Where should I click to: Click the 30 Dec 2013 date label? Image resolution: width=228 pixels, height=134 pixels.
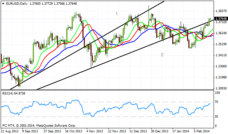[x=160, y=131]
